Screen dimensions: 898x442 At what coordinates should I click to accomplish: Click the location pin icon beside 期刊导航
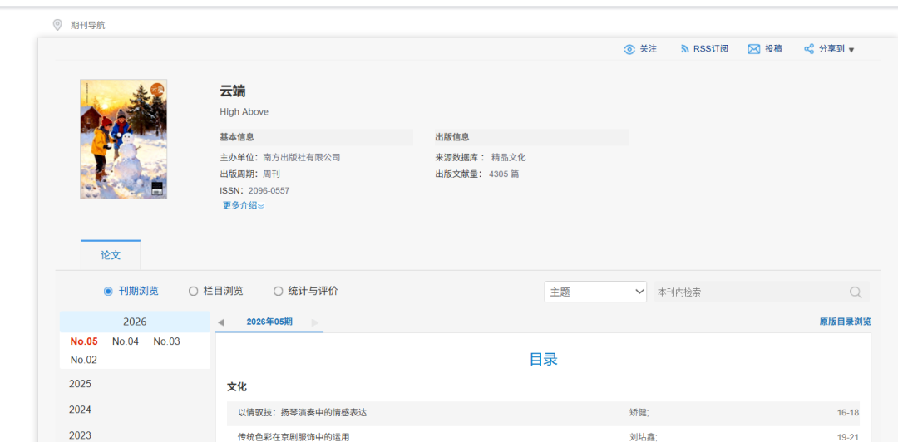point(57,25)
